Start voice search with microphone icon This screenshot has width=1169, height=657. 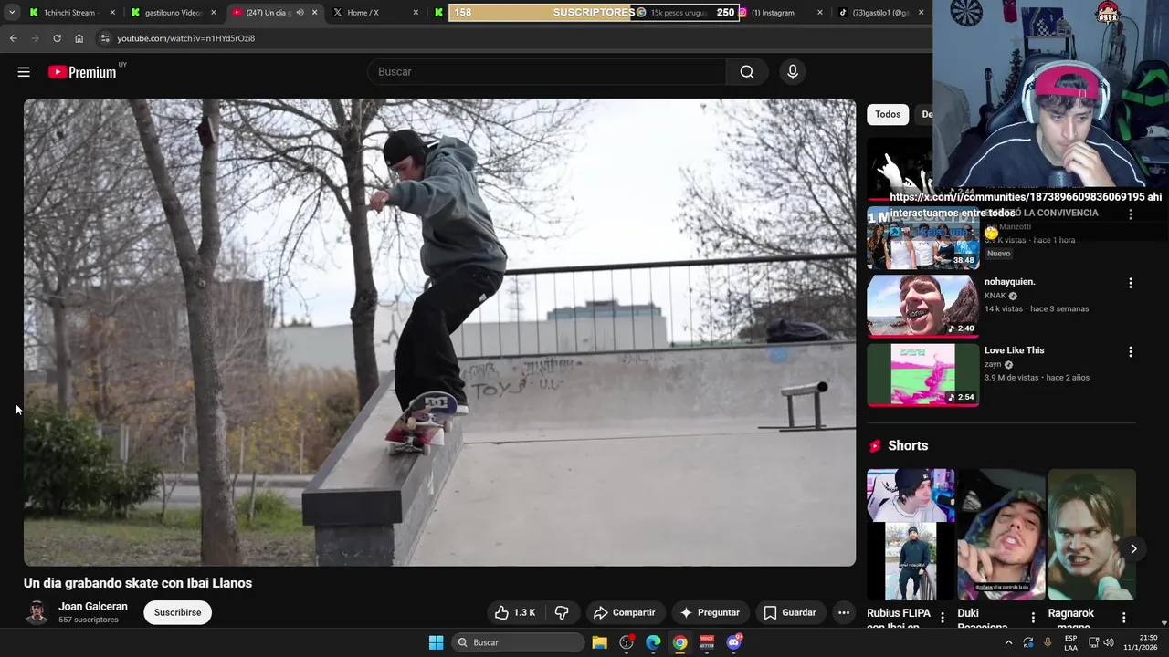tap(793, 72)
